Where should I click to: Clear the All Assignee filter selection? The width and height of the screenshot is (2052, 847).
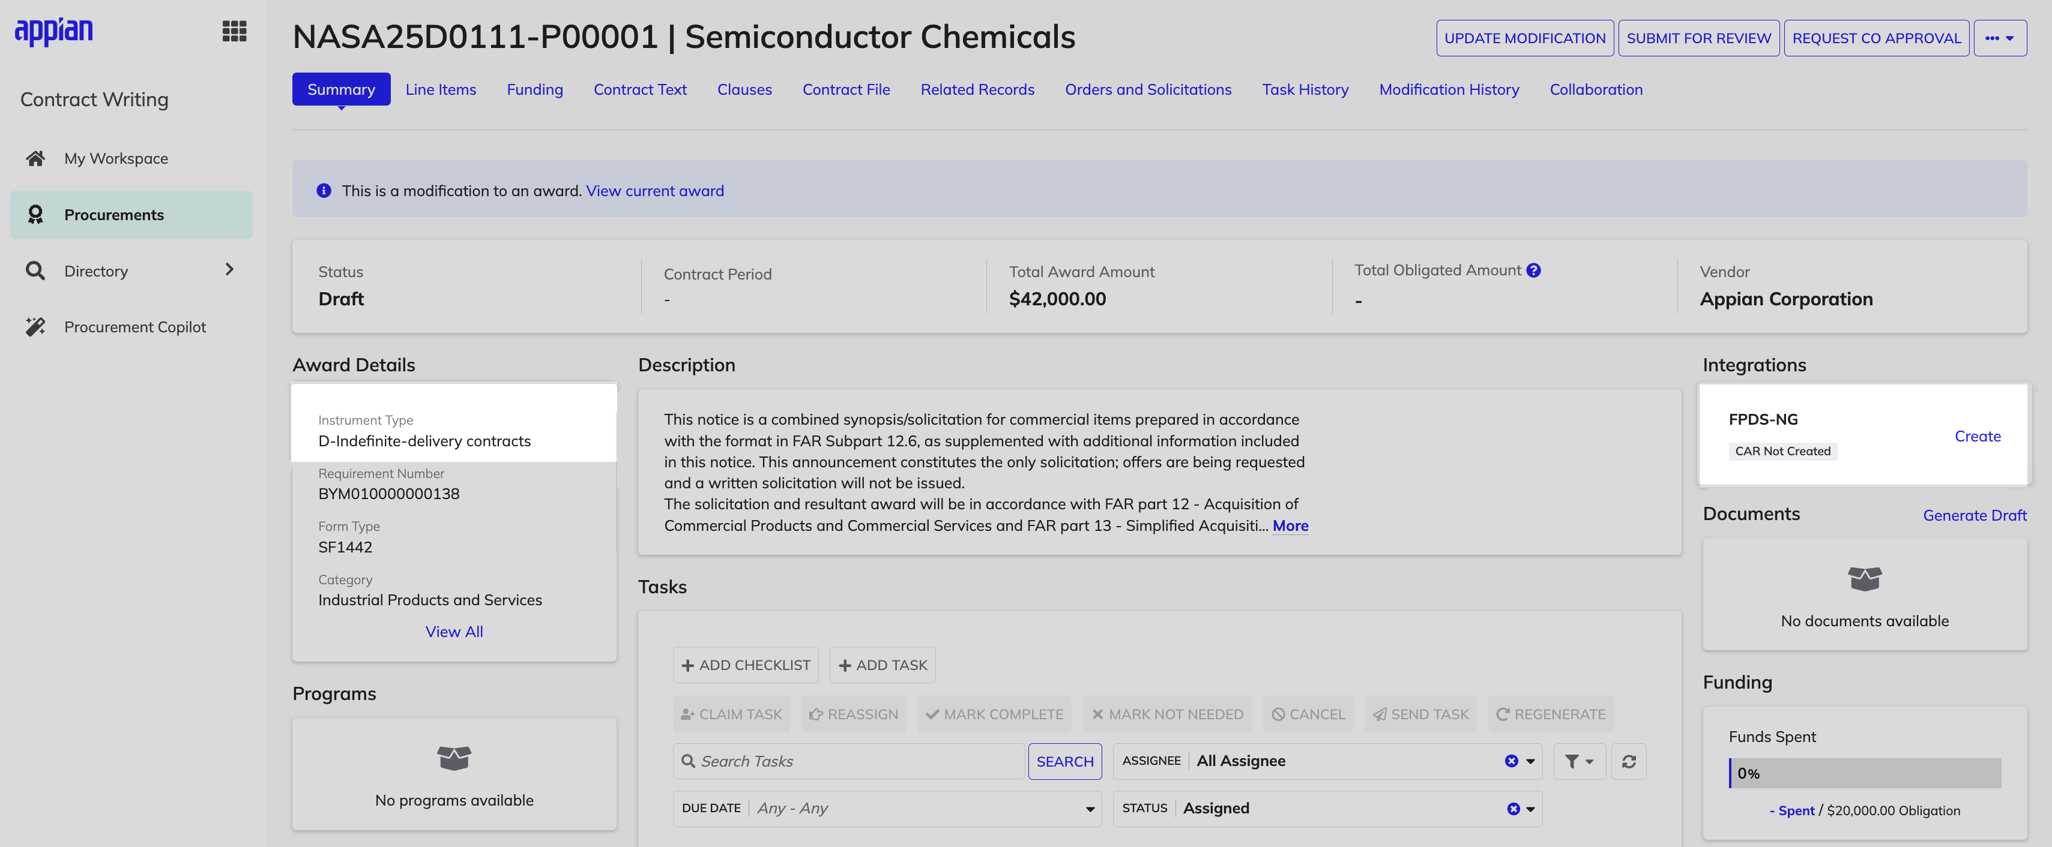tap(1511, 761)
